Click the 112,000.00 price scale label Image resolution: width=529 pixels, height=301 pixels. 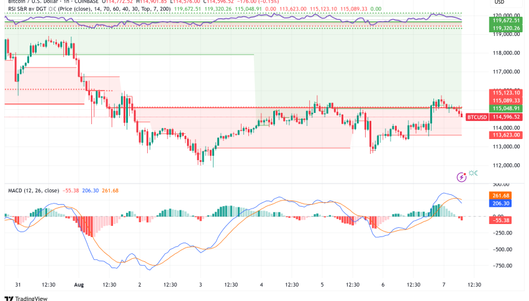[x=506, y=165]
